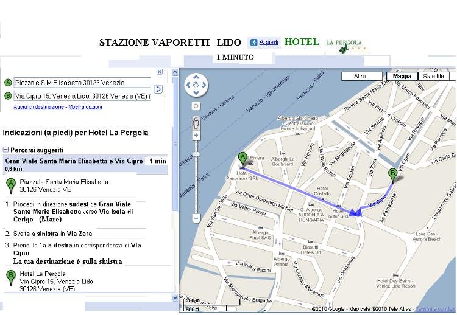Click 'Aggiungi destinazione' link
The height and width of the screenshot is (315, 457).
[x=39, y=107]
